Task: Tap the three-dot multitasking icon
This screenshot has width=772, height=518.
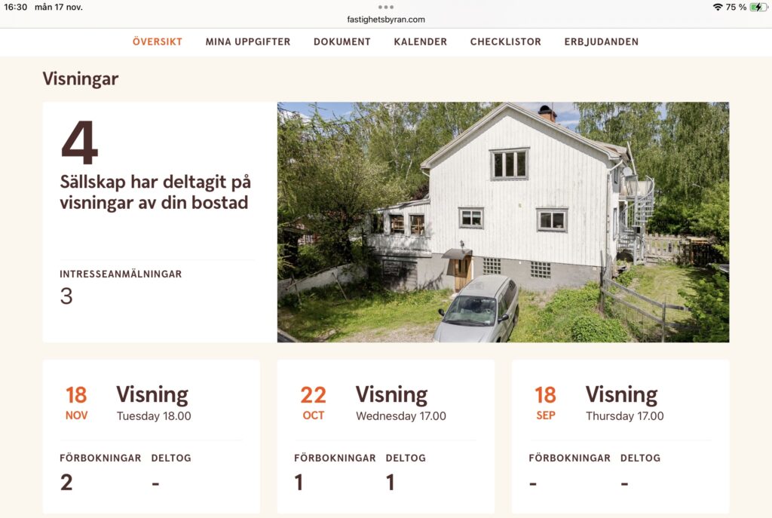Action: (385, 7)
